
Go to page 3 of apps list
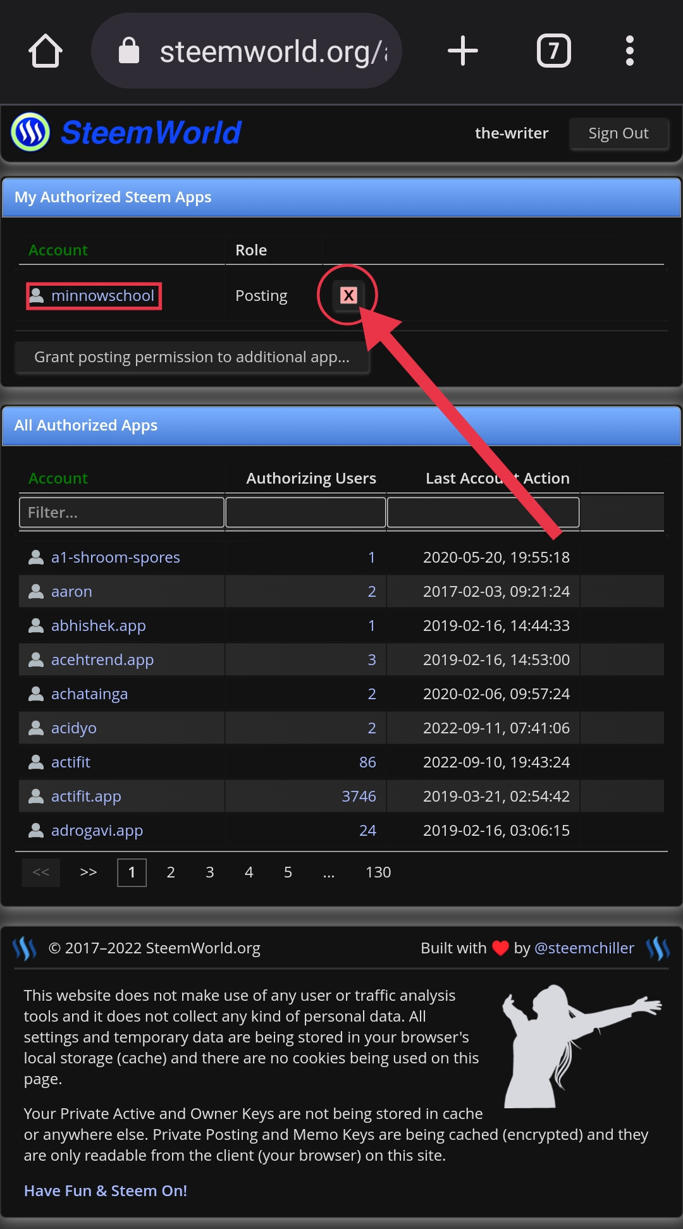coord(210,872)
